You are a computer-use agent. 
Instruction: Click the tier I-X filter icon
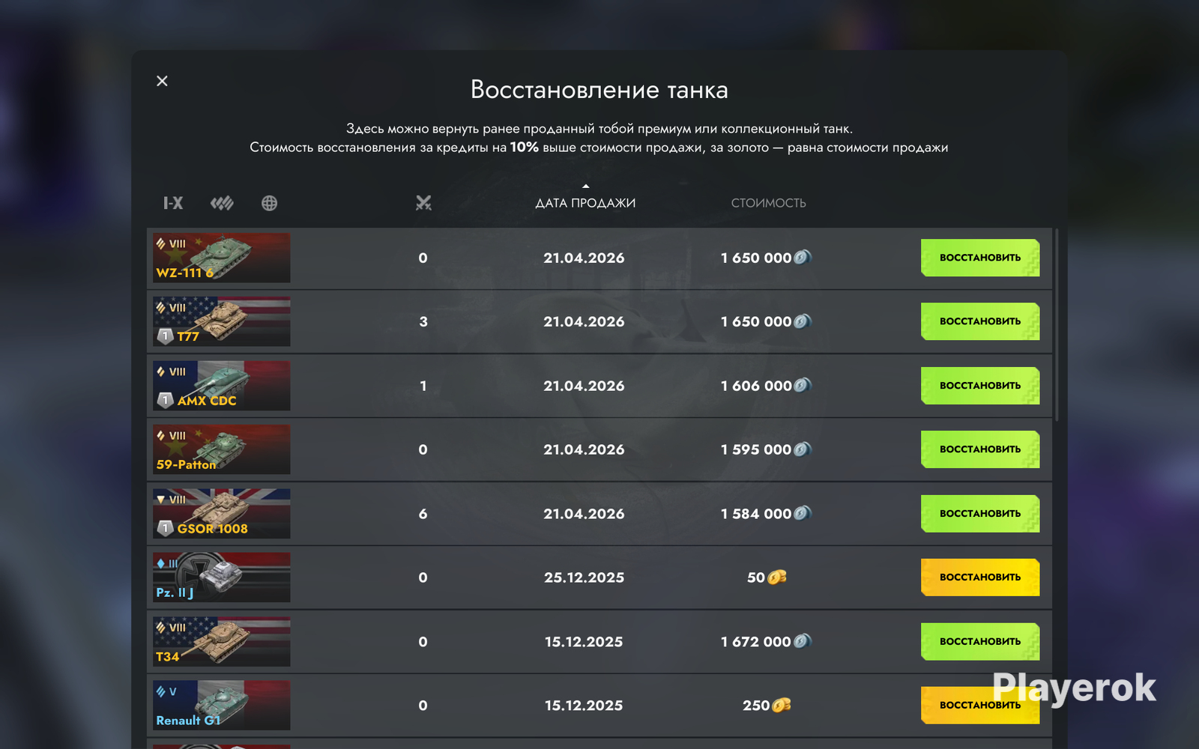pyautogui.click(x=173, y=203)
